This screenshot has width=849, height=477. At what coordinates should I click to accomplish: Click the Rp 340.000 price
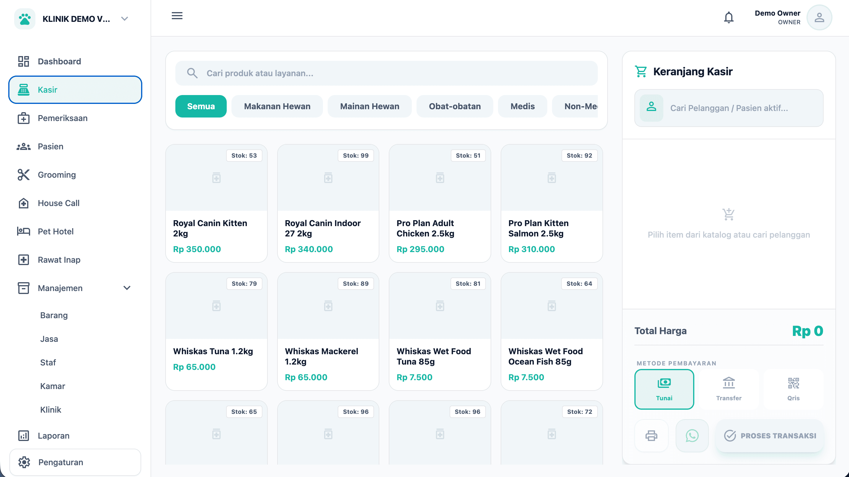(309, 249)
